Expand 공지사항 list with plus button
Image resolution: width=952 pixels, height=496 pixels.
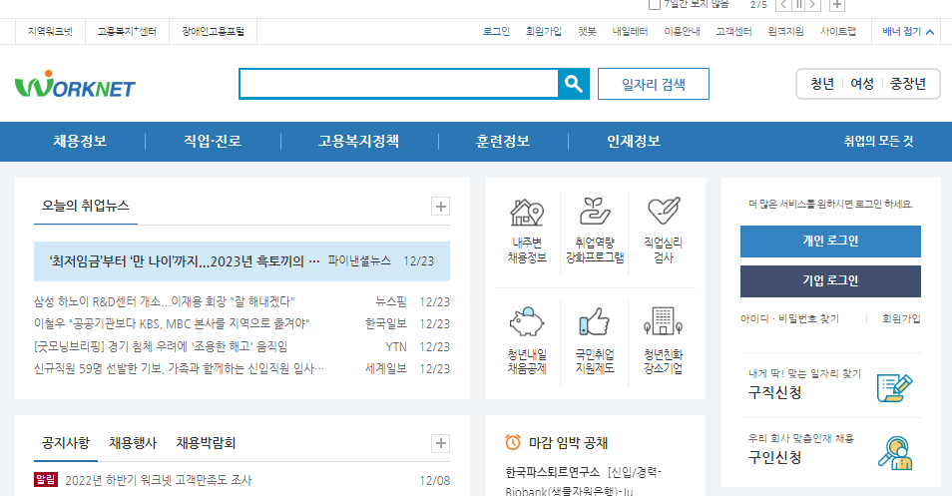point(440,443)
